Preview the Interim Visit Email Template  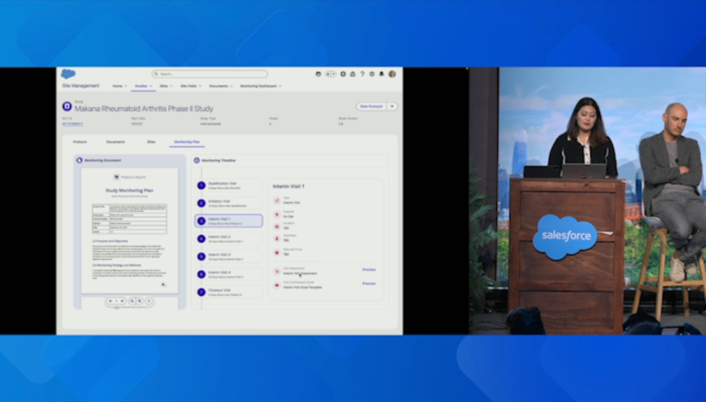[369, 283]
